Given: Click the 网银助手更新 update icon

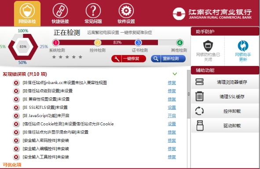Looking at the screenshot, I should 243,46.
